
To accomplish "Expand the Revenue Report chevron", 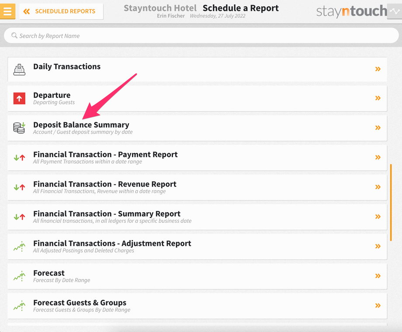I will [378, 187].
